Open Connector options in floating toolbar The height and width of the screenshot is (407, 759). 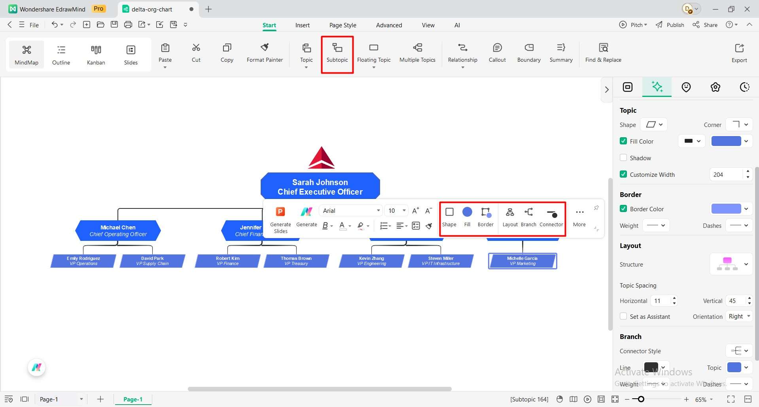coord(551,217)
